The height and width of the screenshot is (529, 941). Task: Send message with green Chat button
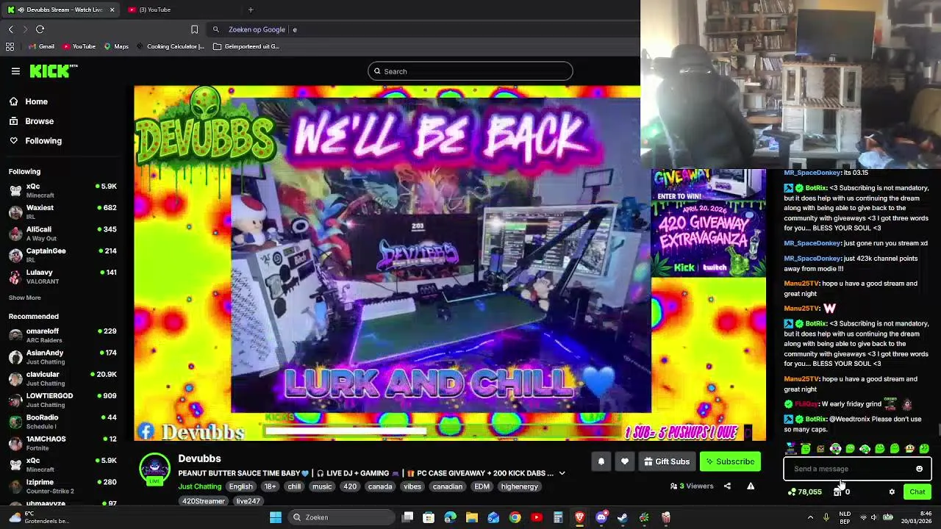click(x=917, y=492)
